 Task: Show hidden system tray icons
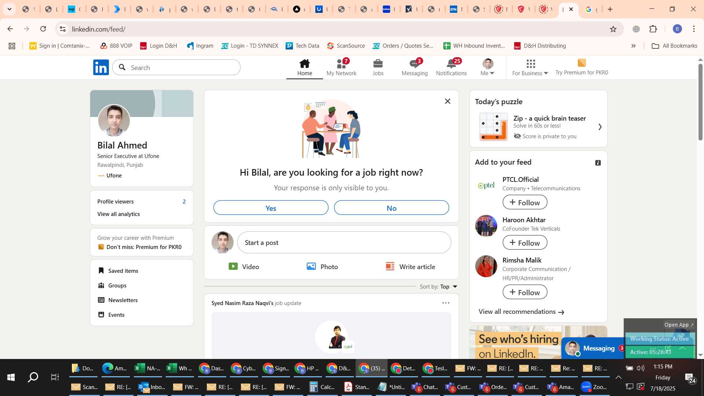coord(618,377)
